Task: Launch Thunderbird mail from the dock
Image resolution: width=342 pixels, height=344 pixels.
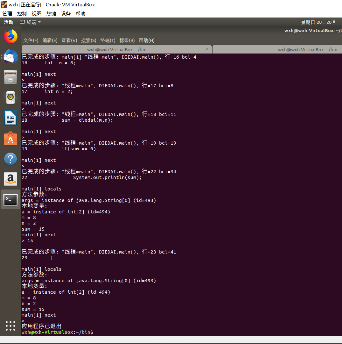Action: pos(10,57)
